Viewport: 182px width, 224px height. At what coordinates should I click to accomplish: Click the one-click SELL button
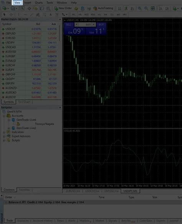coord(69,25)
